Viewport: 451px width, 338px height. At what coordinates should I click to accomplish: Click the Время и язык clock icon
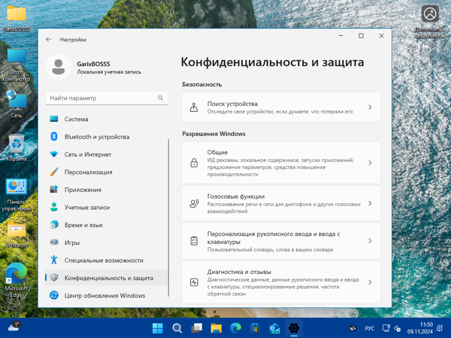[54, 225]
